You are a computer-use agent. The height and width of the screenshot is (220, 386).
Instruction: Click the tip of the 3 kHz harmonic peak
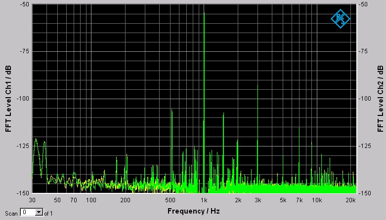pos(257,86)
